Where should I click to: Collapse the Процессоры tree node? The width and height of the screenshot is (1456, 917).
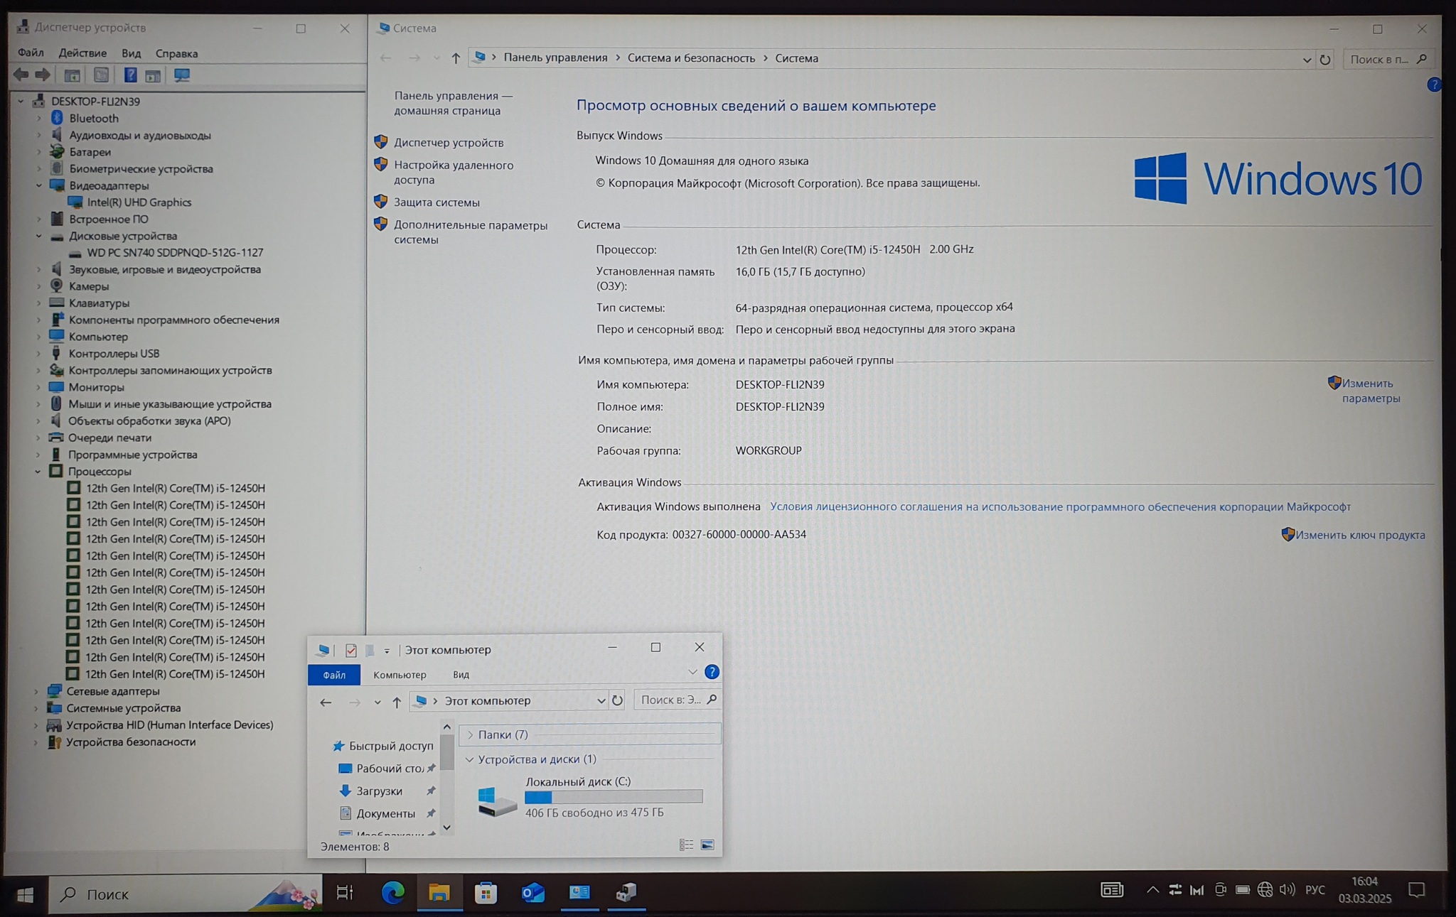coord(38,472)
